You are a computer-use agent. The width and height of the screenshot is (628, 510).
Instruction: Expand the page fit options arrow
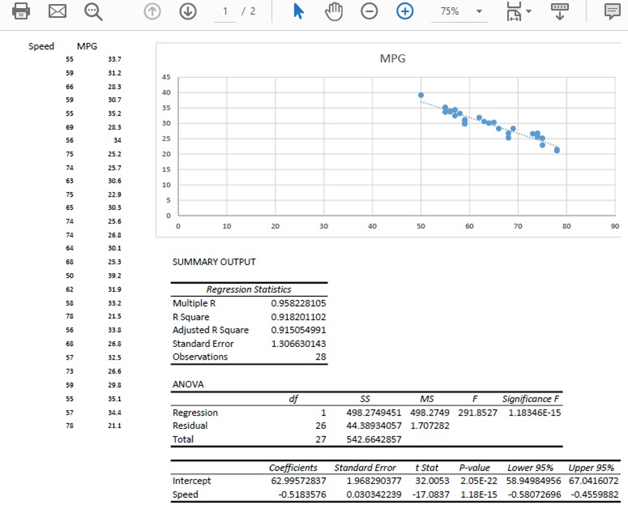(529, 11)
